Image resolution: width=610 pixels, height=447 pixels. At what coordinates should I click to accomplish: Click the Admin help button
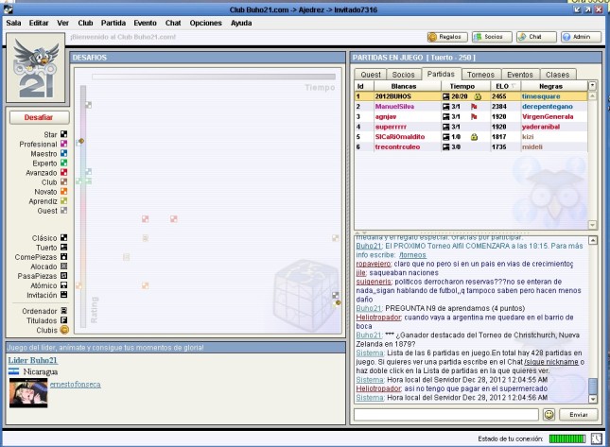pos(580,37)
